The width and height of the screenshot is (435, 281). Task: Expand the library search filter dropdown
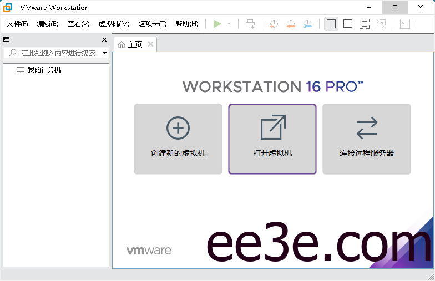click(104, 53)
